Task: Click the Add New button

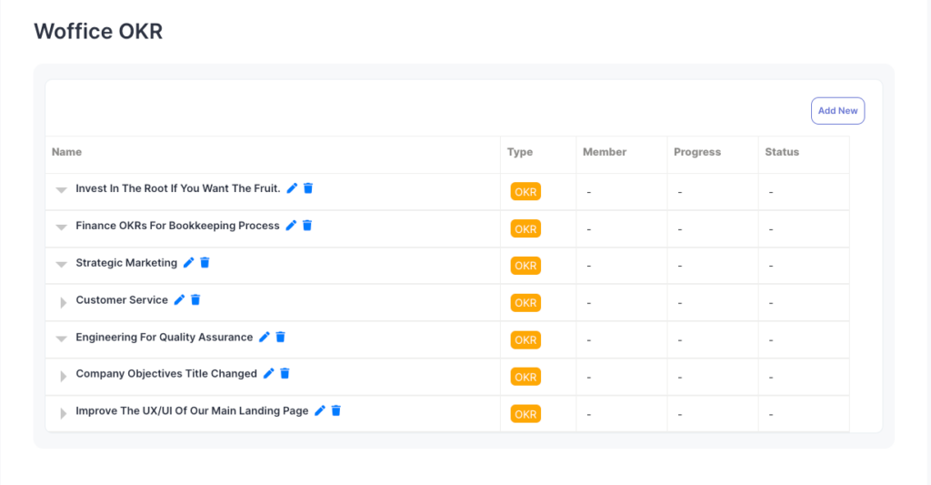Action: 837,111
